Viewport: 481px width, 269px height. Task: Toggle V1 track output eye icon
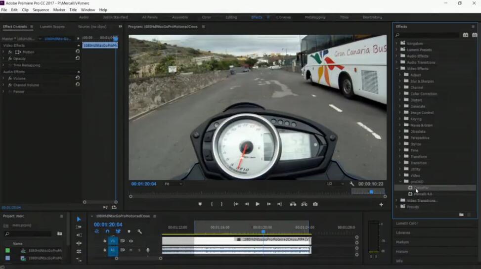(131, 241)
